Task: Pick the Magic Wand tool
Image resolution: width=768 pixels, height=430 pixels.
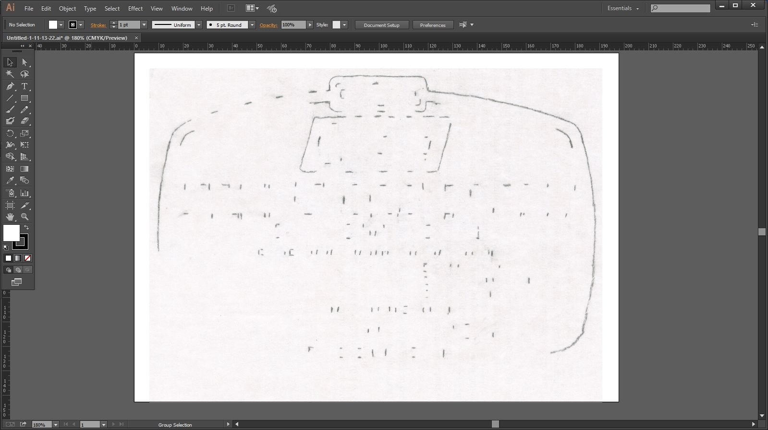Action: 10,74
